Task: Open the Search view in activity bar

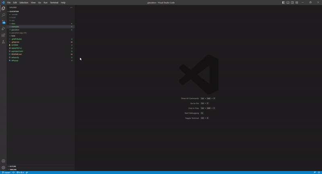Action: [x=3, y=15]
